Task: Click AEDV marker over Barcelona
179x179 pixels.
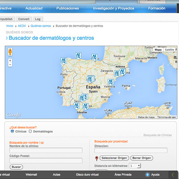Action: (x=122, y=72)
